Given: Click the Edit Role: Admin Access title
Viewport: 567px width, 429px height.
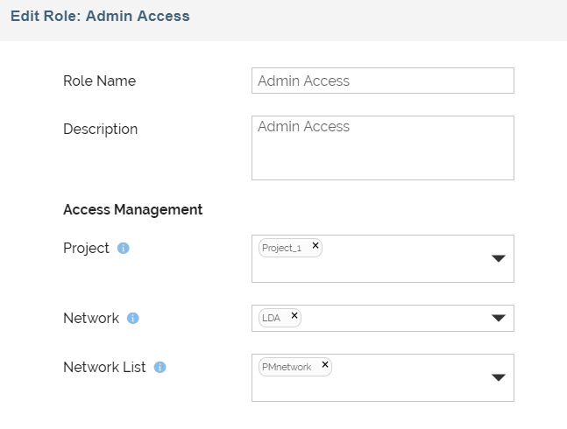Looking at the screenshot, I should tap(100, 16).
